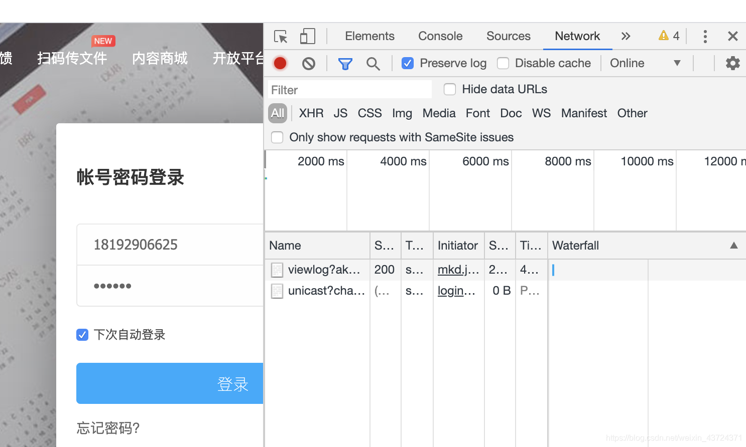746x447 pixels.
Task: Toggle the network filter funnel icon
Action: pyautogui.click(x=345, y=64)
